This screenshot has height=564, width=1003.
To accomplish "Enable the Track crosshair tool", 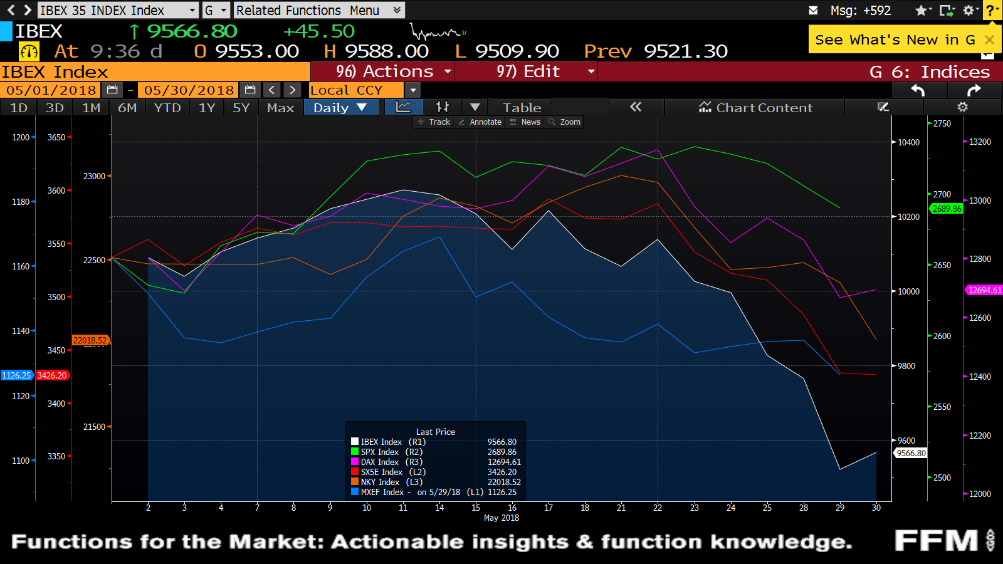I will [434, 122].
